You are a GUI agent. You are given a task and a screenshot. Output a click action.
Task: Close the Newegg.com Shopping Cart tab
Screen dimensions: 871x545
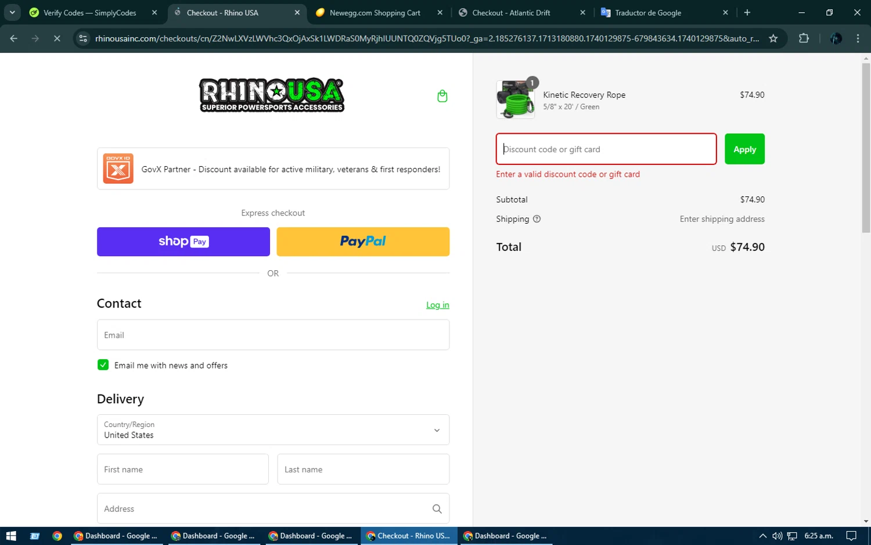point(440,13)
